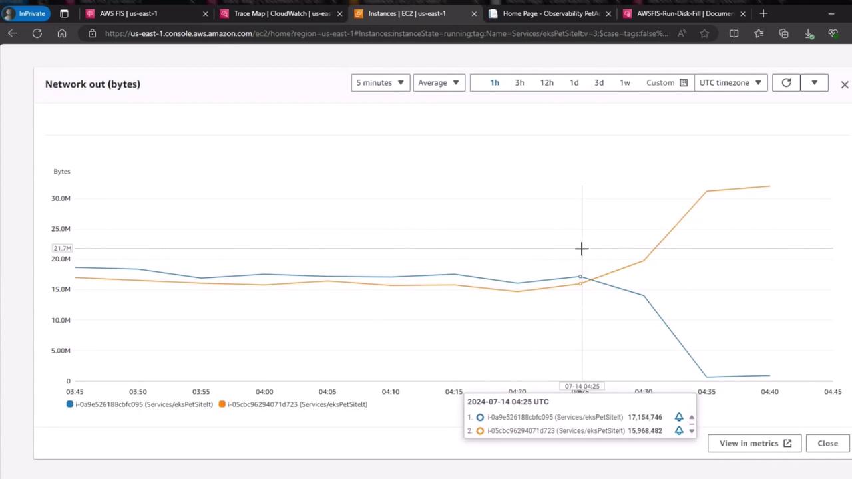The image size is (852, 479).
Task: Open split screen view
Action: coord(734,33)
